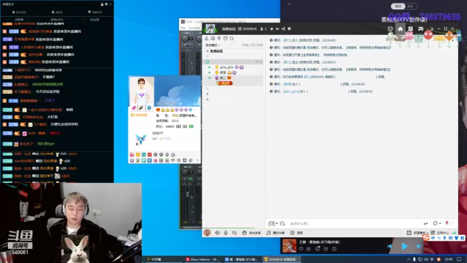This screenshot has width=467, height=263.
Task: Click the user avatar in YY bottom bar
Action: pos(207,233)
